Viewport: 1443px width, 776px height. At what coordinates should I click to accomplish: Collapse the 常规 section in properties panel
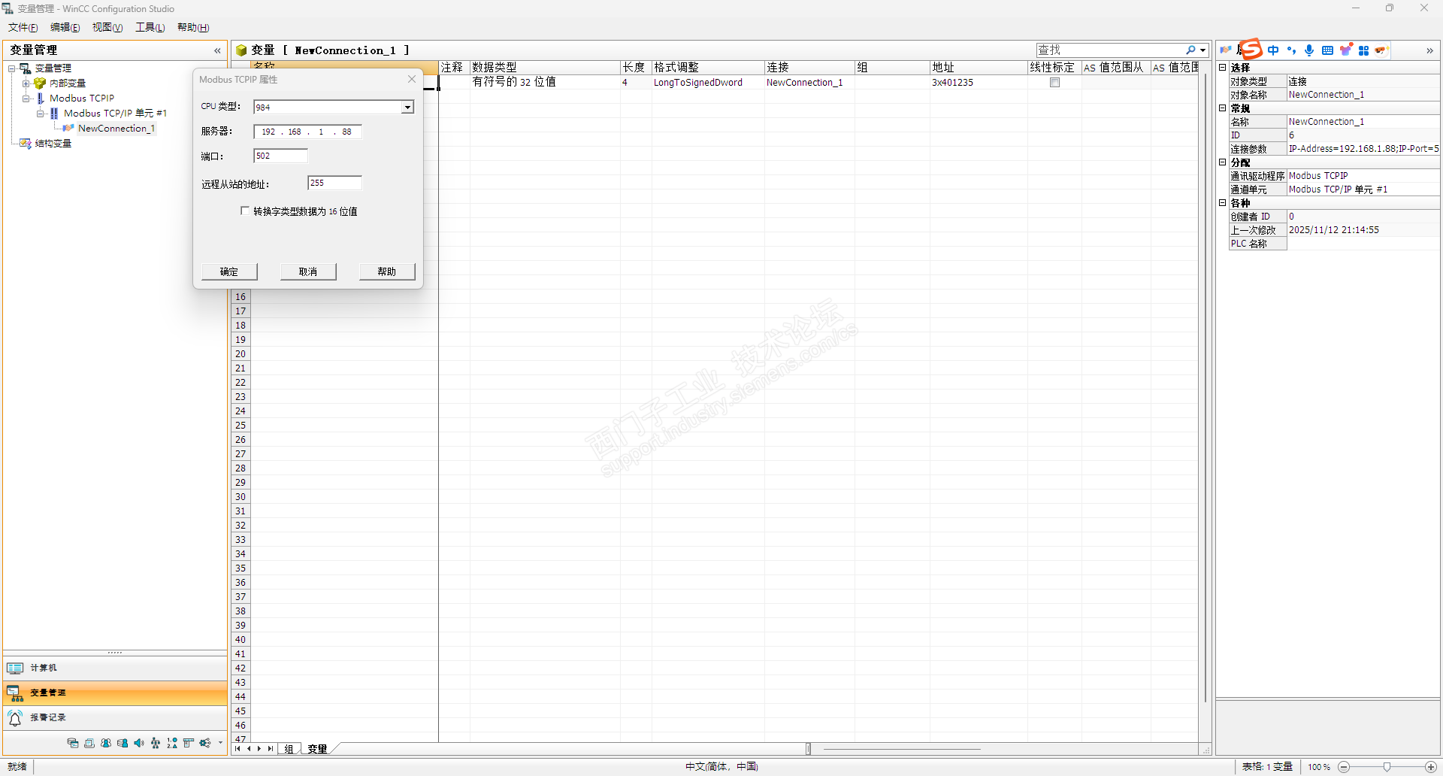pyautogui.click(x=1223, y=108)
